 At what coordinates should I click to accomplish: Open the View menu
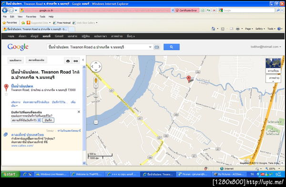click(20, 17)
